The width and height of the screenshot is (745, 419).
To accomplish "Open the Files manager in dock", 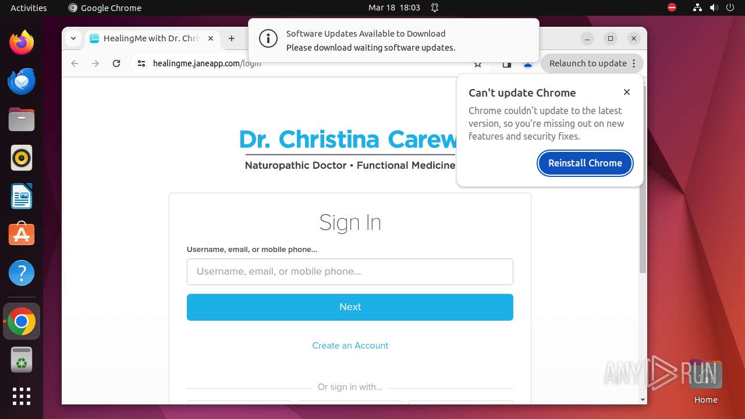I will (22, 120).
